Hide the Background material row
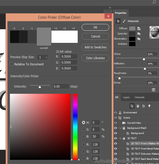 point(116,133)
